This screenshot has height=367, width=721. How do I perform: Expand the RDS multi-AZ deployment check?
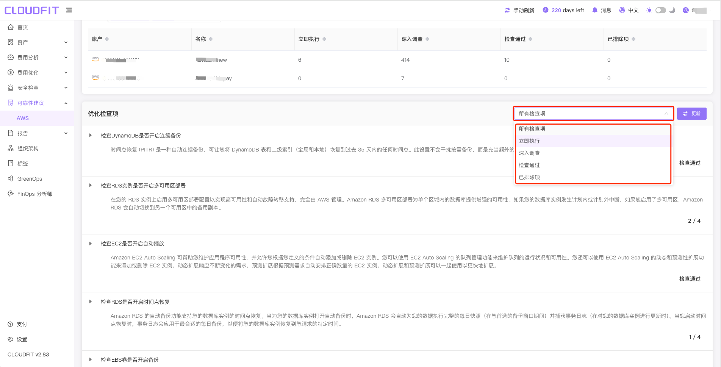(91, 185)
